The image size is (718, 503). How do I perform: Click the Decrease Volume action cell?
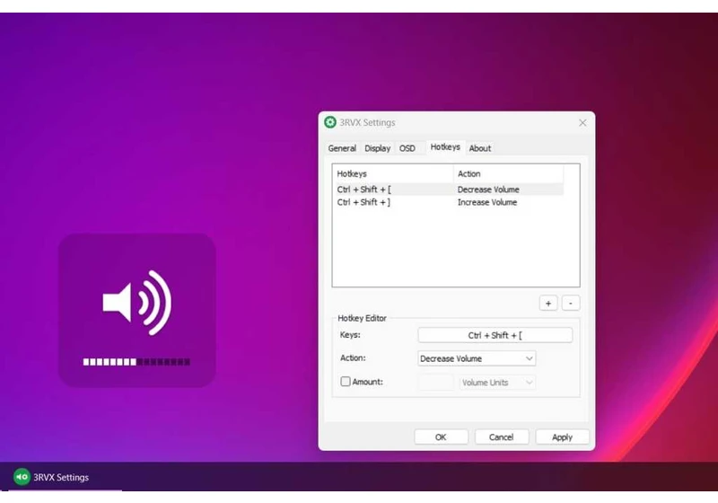click(x=488, y=190)
